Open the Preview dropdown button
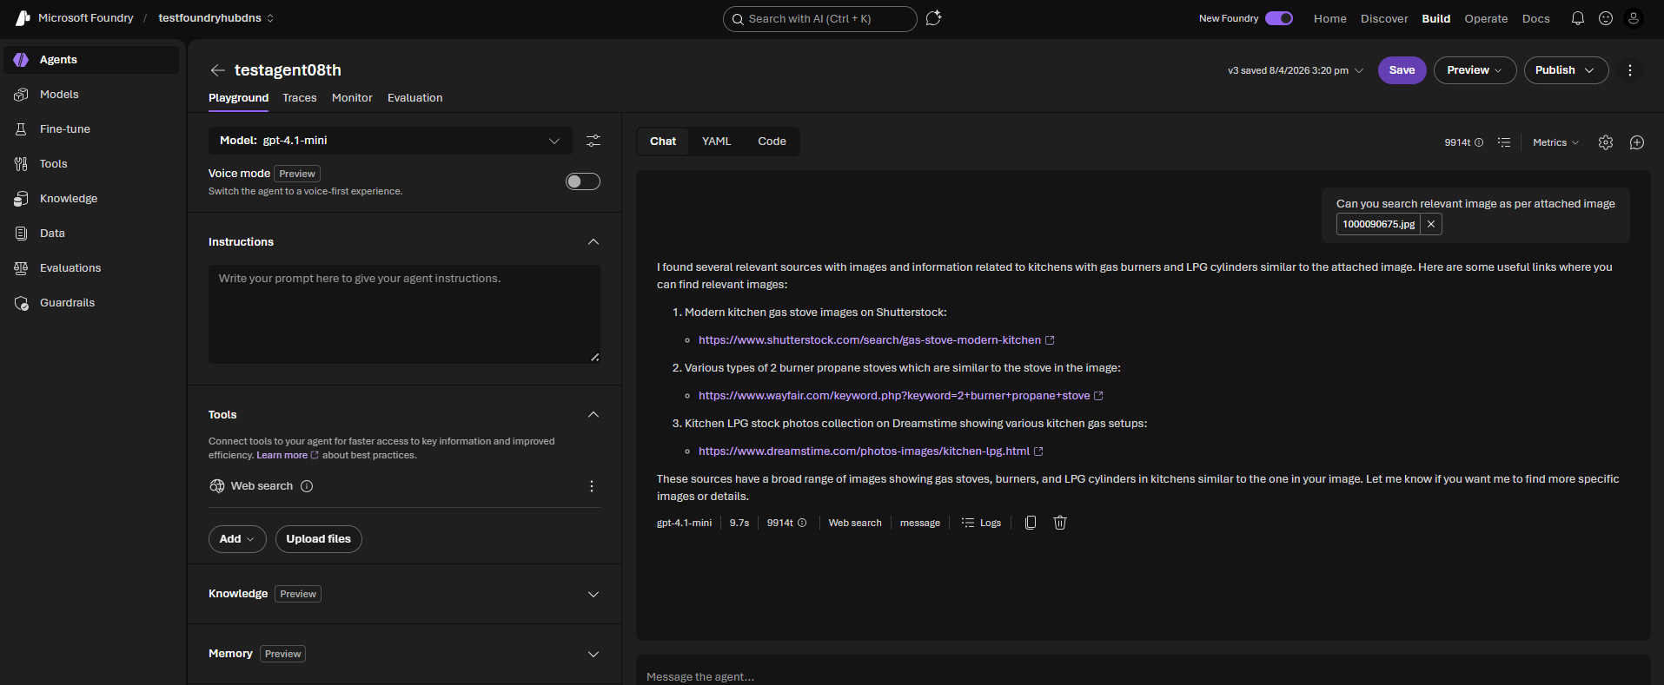Viewport: 1664px width, 685px height. pyautogui.click(x=1475, y=70)
